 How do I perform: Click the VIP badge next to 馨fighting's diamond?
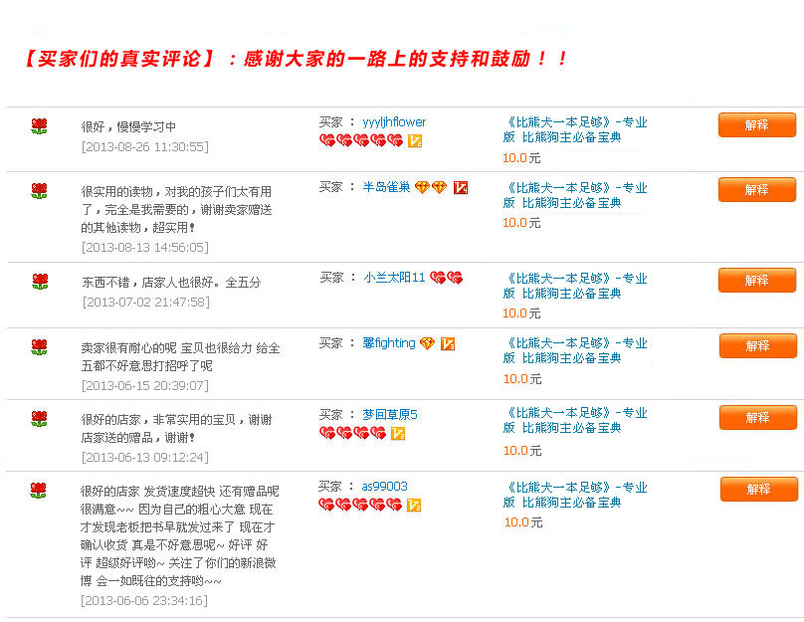pyautogui.click(x=448, y=343)
